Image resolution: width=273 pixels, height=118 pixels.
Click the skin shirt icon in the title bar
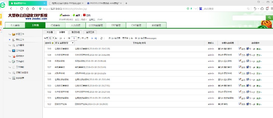(258, 2)
